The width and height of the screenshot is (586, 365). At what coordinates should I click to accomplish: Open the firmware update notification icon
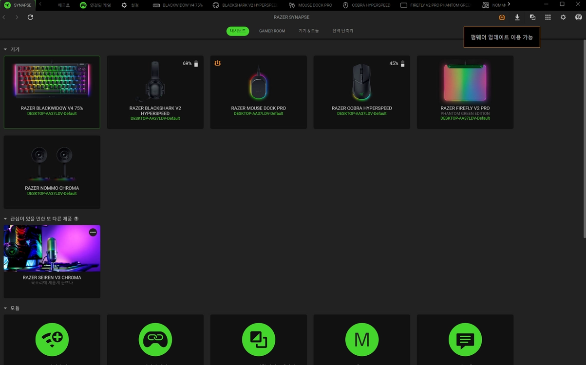(502, 17)
